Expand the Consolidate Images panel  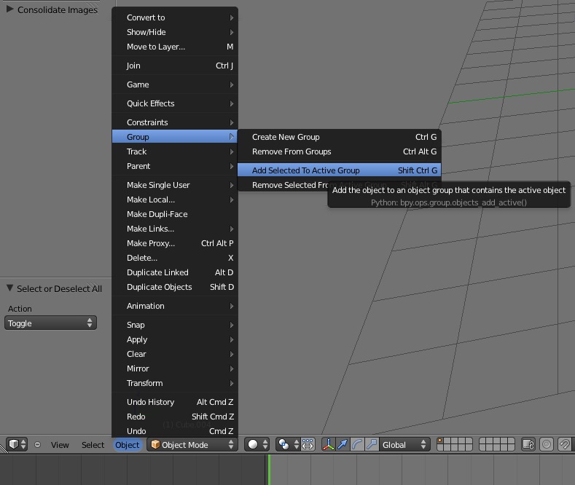click(x=10, y=9)
